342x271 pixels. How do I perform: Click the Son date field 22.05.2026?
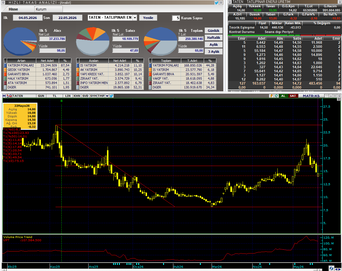pyautogui.click(x=68, y=18)
